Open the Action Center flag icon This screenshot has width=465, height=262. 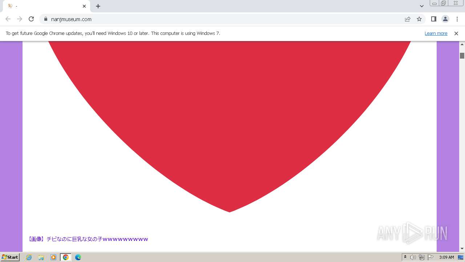tap(430, 257)
